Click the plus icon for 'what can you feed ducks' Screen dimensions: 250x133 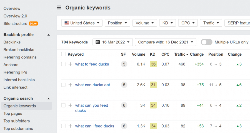[70, 105]
